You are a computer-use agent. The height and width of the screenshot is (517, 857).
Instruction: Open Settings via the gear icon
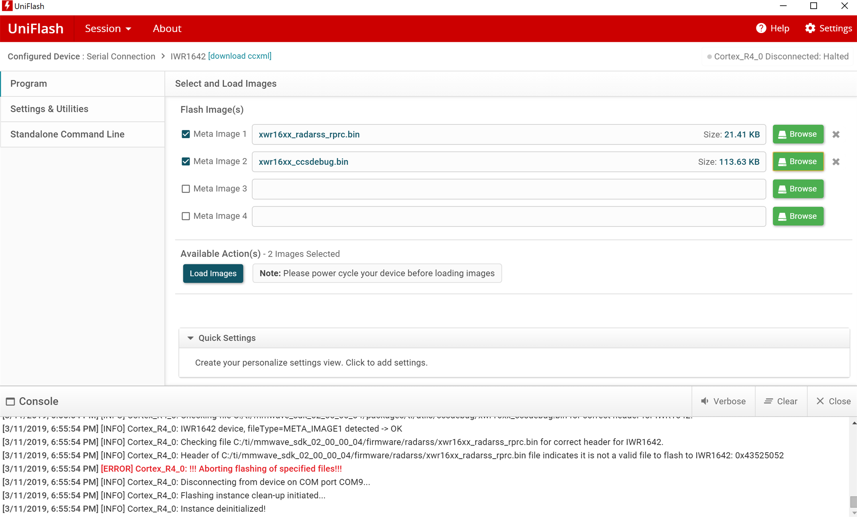810,28
